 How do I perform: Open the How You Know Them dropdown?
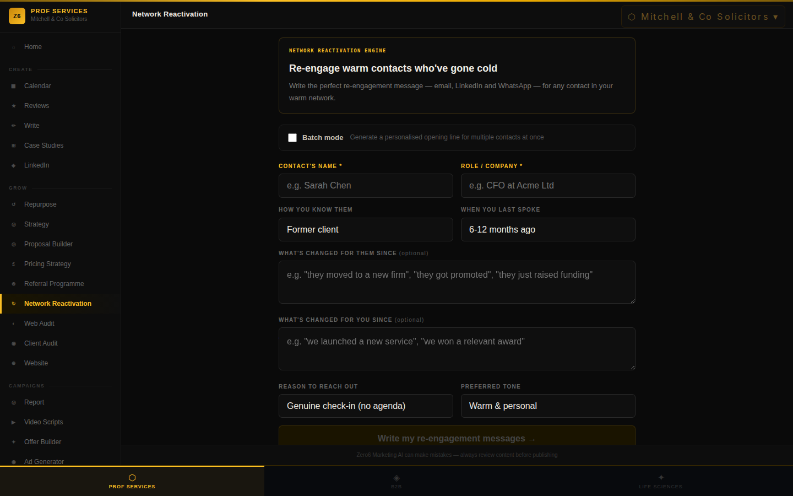pos(366,229)
